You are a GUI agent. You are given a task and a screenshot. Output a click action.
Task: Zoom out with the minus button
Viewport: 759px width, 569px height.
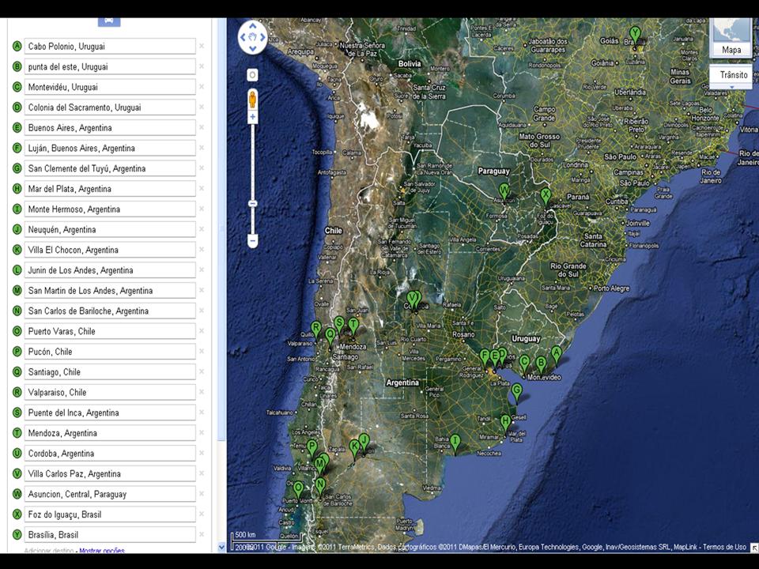252,239
